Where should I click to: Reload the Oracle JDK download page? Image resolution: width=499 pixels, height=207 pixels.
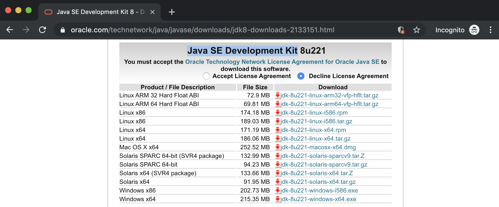(42, 30)
